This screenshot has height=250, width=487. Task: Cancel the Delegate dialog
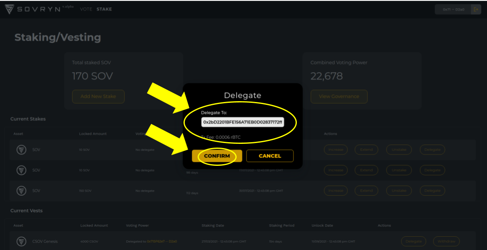(x=269, y=156)
